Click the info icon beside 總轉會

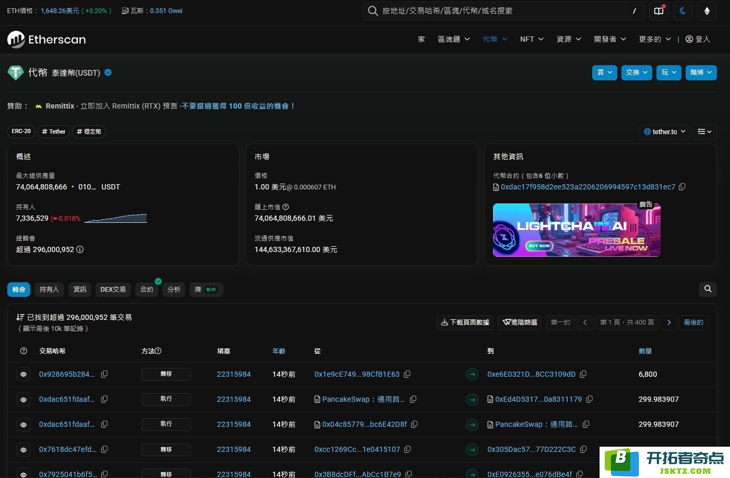pos(80,249)
